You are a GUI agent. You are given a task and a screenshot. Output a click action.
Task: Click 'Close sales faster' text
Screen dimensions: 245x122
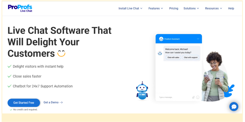tap(27, 76)
